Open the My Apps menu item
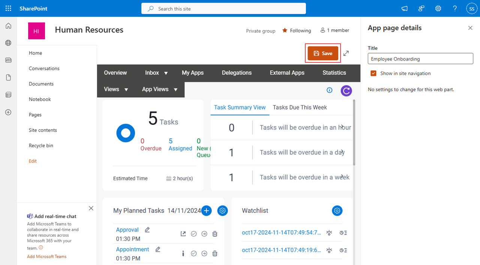Image resolution: width=480 pixels, height=265 pixels. (x=193, y=73)
